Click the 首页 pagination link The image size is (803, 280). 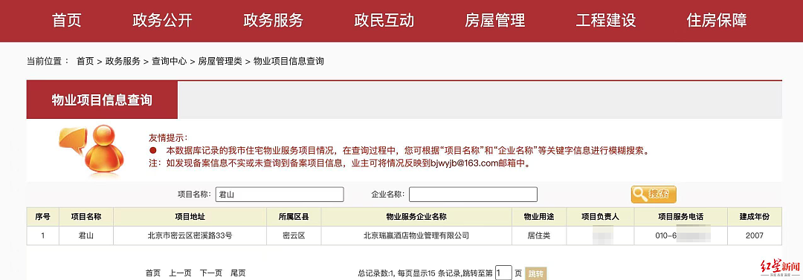pyautogui.click(x=152, y=273)
